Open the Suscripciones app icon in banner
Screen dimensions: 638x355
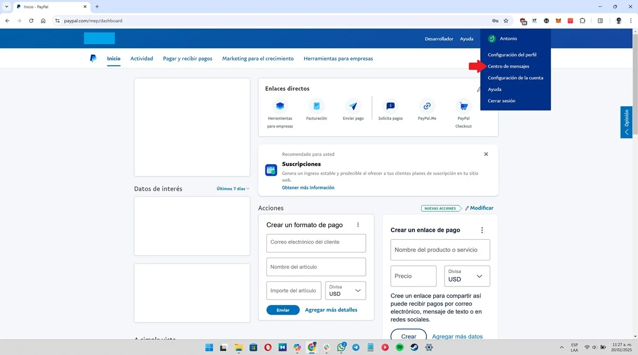pos(271,170)
